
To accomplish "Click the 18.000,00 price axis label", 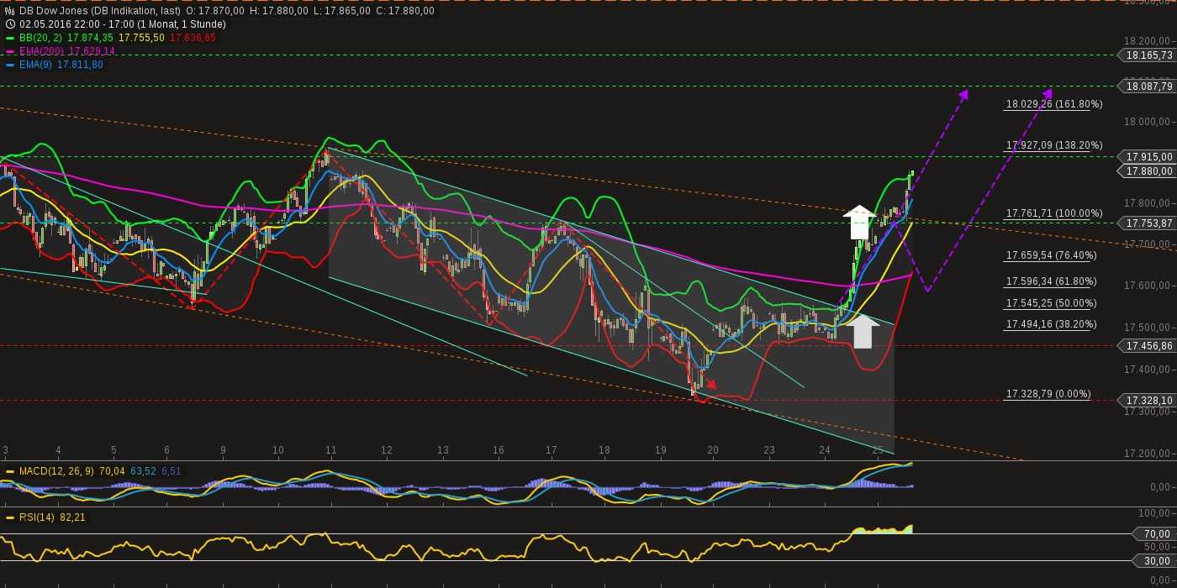I will 1148,121.
